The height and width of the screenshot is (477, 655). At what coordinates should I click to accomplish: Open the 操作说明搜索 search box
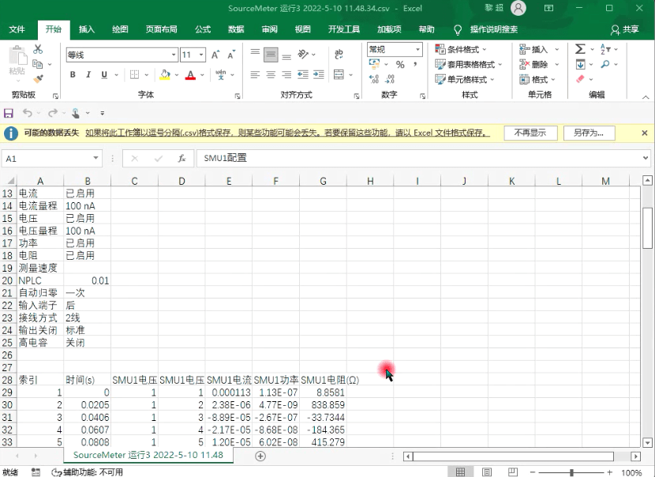(494, 29)
